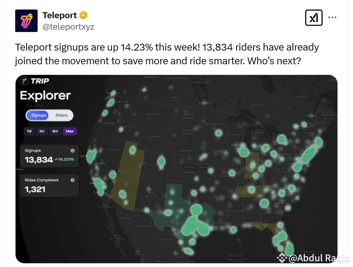This screenshot has width=353, height=267.
Task: Click the Signups info icon
Action: pyautogui.click(x=72, y=150)
